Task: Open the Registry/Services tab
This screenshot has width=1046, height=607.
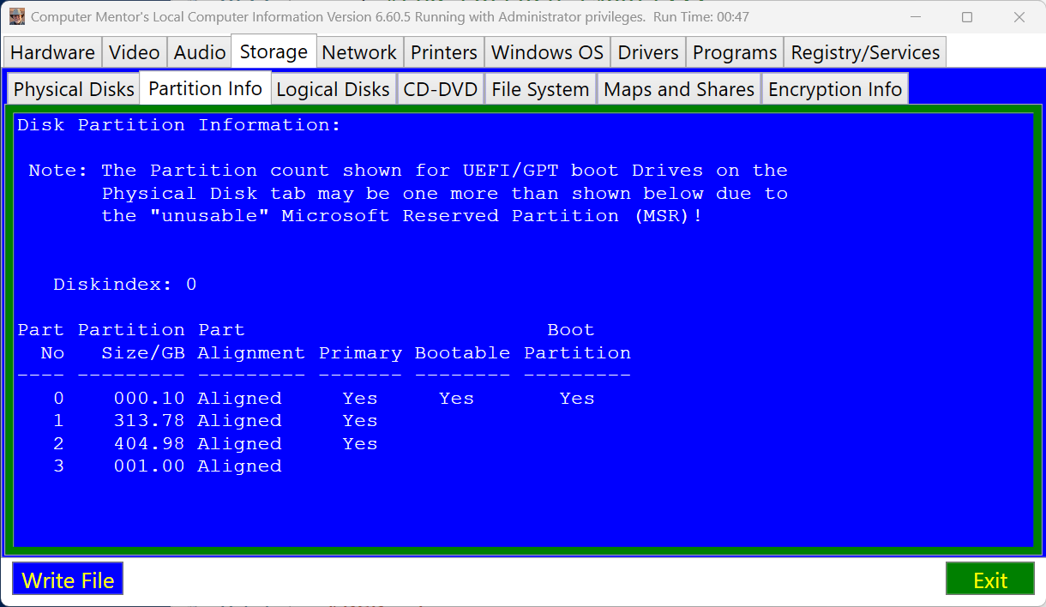Action: (864, 52)
